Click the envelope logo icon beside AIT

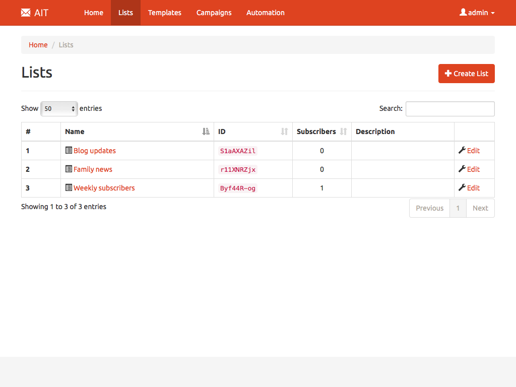click(x=26, y=13)
